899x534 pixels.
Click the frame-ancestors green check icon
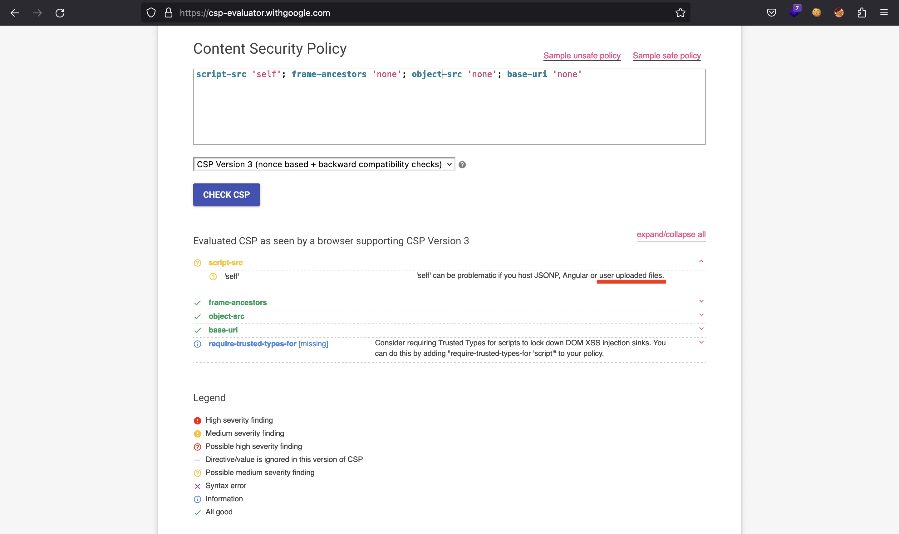tap(197, 303)
